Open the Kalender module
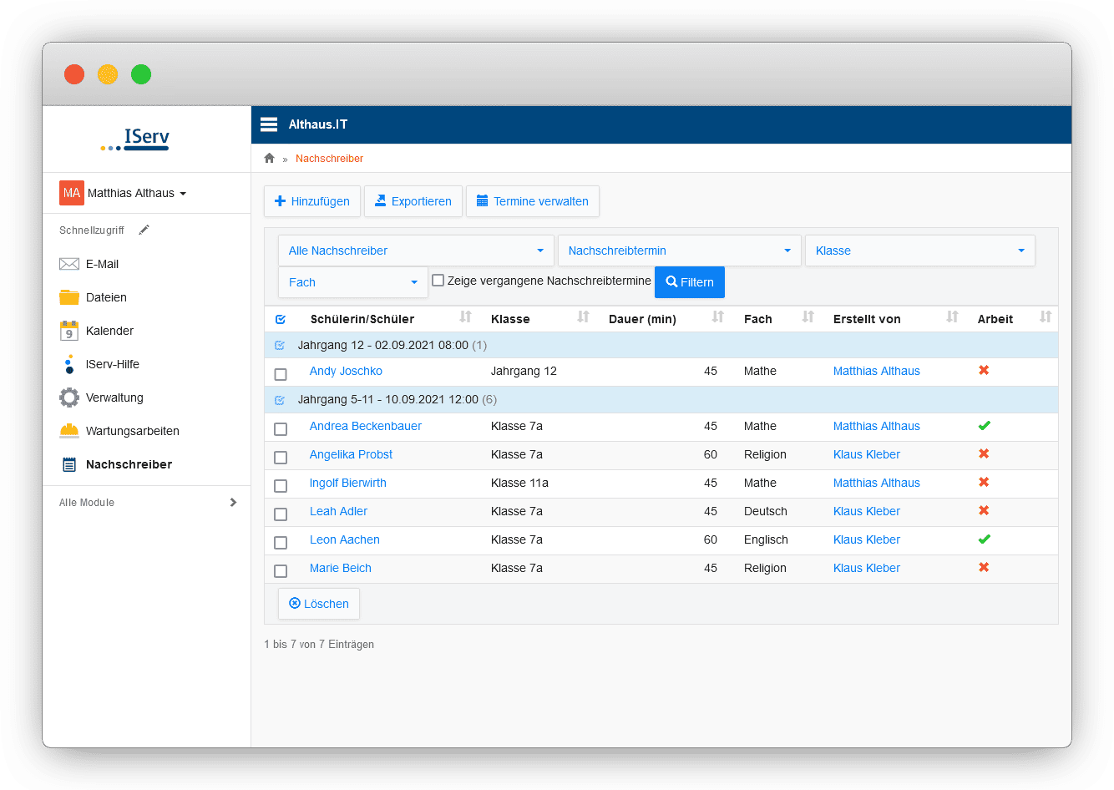 109,331
